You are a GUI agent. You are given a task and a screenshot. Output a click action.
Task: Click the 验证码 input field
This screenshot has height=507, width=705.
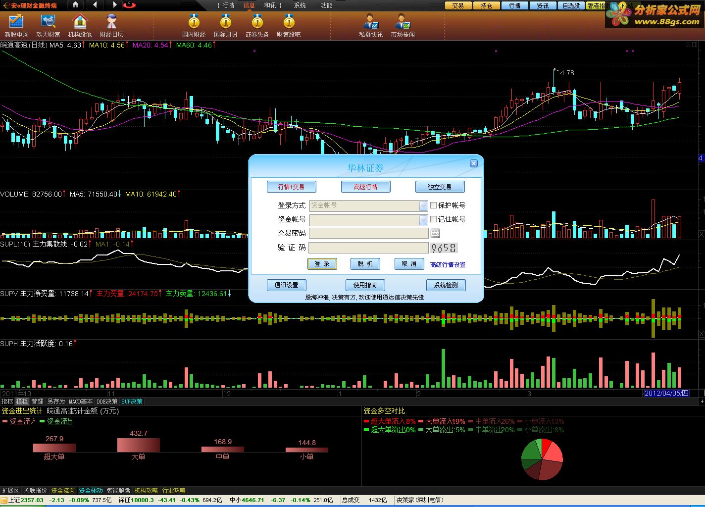(369, 248)
